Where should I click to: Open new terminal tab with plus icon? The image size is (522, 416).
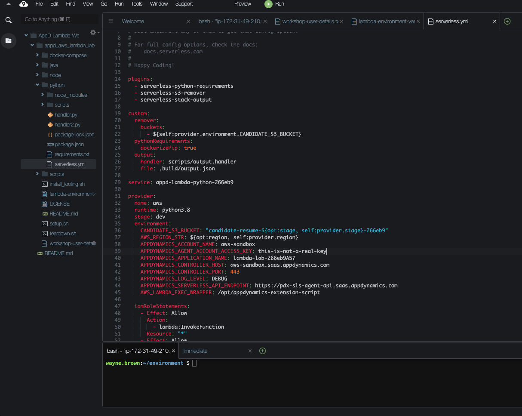[x=263, y=351]
